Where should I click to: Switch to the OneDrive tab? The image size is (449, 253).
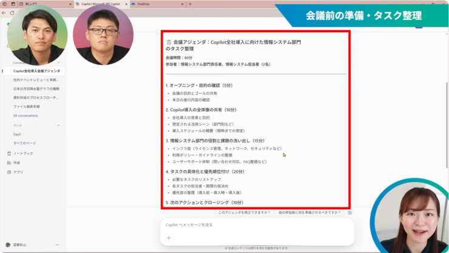pyautogui.click(x=158, y=4)
